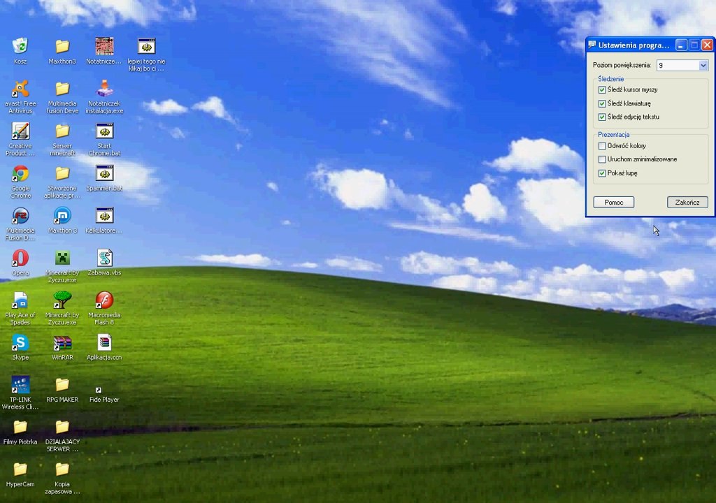
Task: Click the HyperCam folder icon
Action: coord(20,469)
